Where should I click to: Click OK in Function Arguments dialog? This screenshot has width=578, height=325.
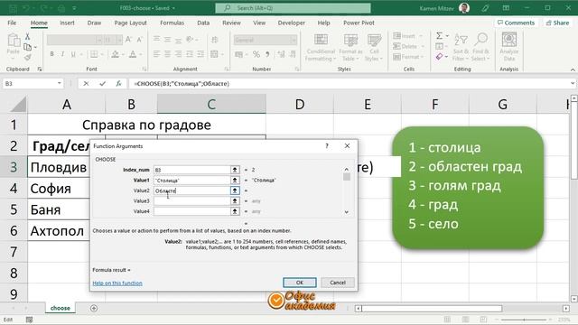[299, 283]
